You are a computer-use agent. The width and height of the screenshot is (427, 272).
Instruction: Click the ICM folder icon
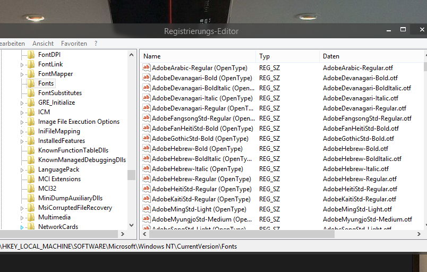[31, 112]
